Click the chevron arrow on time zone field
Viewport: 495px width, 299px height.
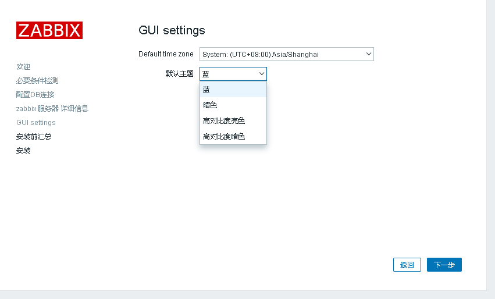[x=369, y=54]
